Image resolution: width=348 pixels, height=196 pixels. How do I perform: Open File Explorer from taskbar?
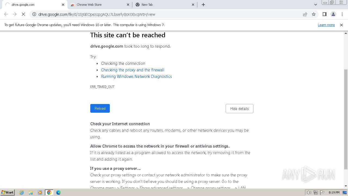point(31,192)
